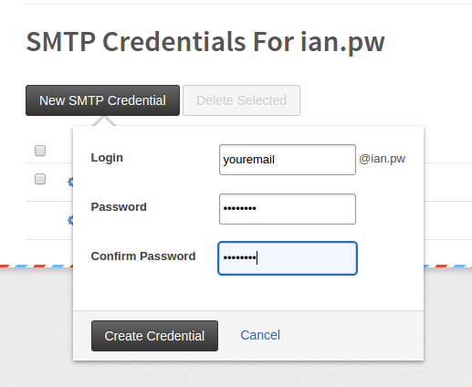Image resolution: width=472 pixels, height=387 pixels.
Task: Click the Login label text
Action: 107,158
